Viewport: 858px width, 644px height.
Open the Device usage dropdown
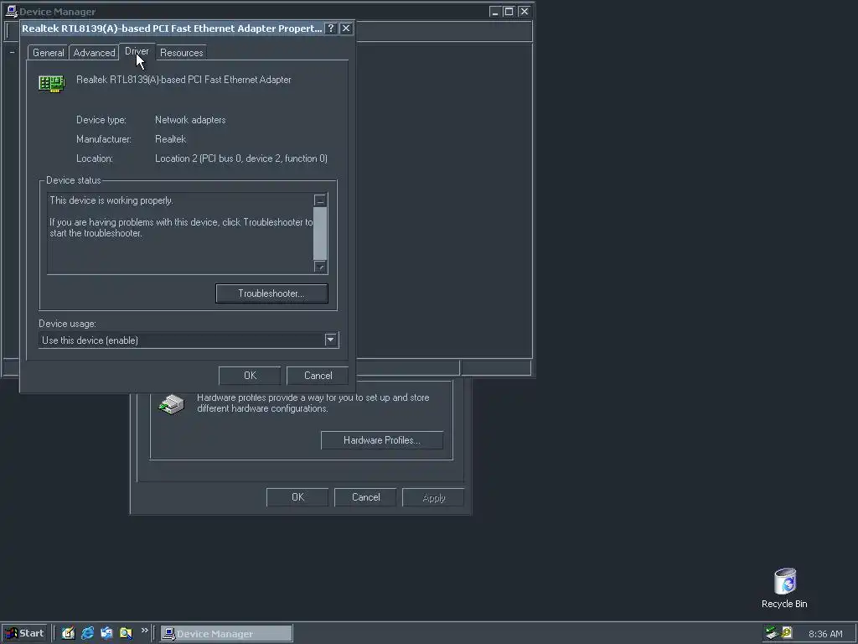point(330,340)
